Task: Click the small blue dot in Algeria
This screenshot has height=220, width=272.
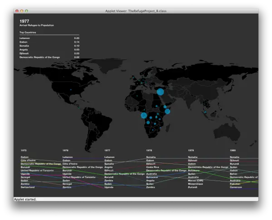Action: coord(137,96)
